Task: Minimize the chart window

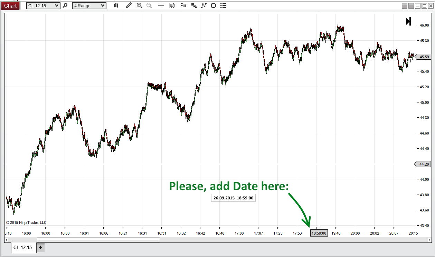Action: point(417,6)
